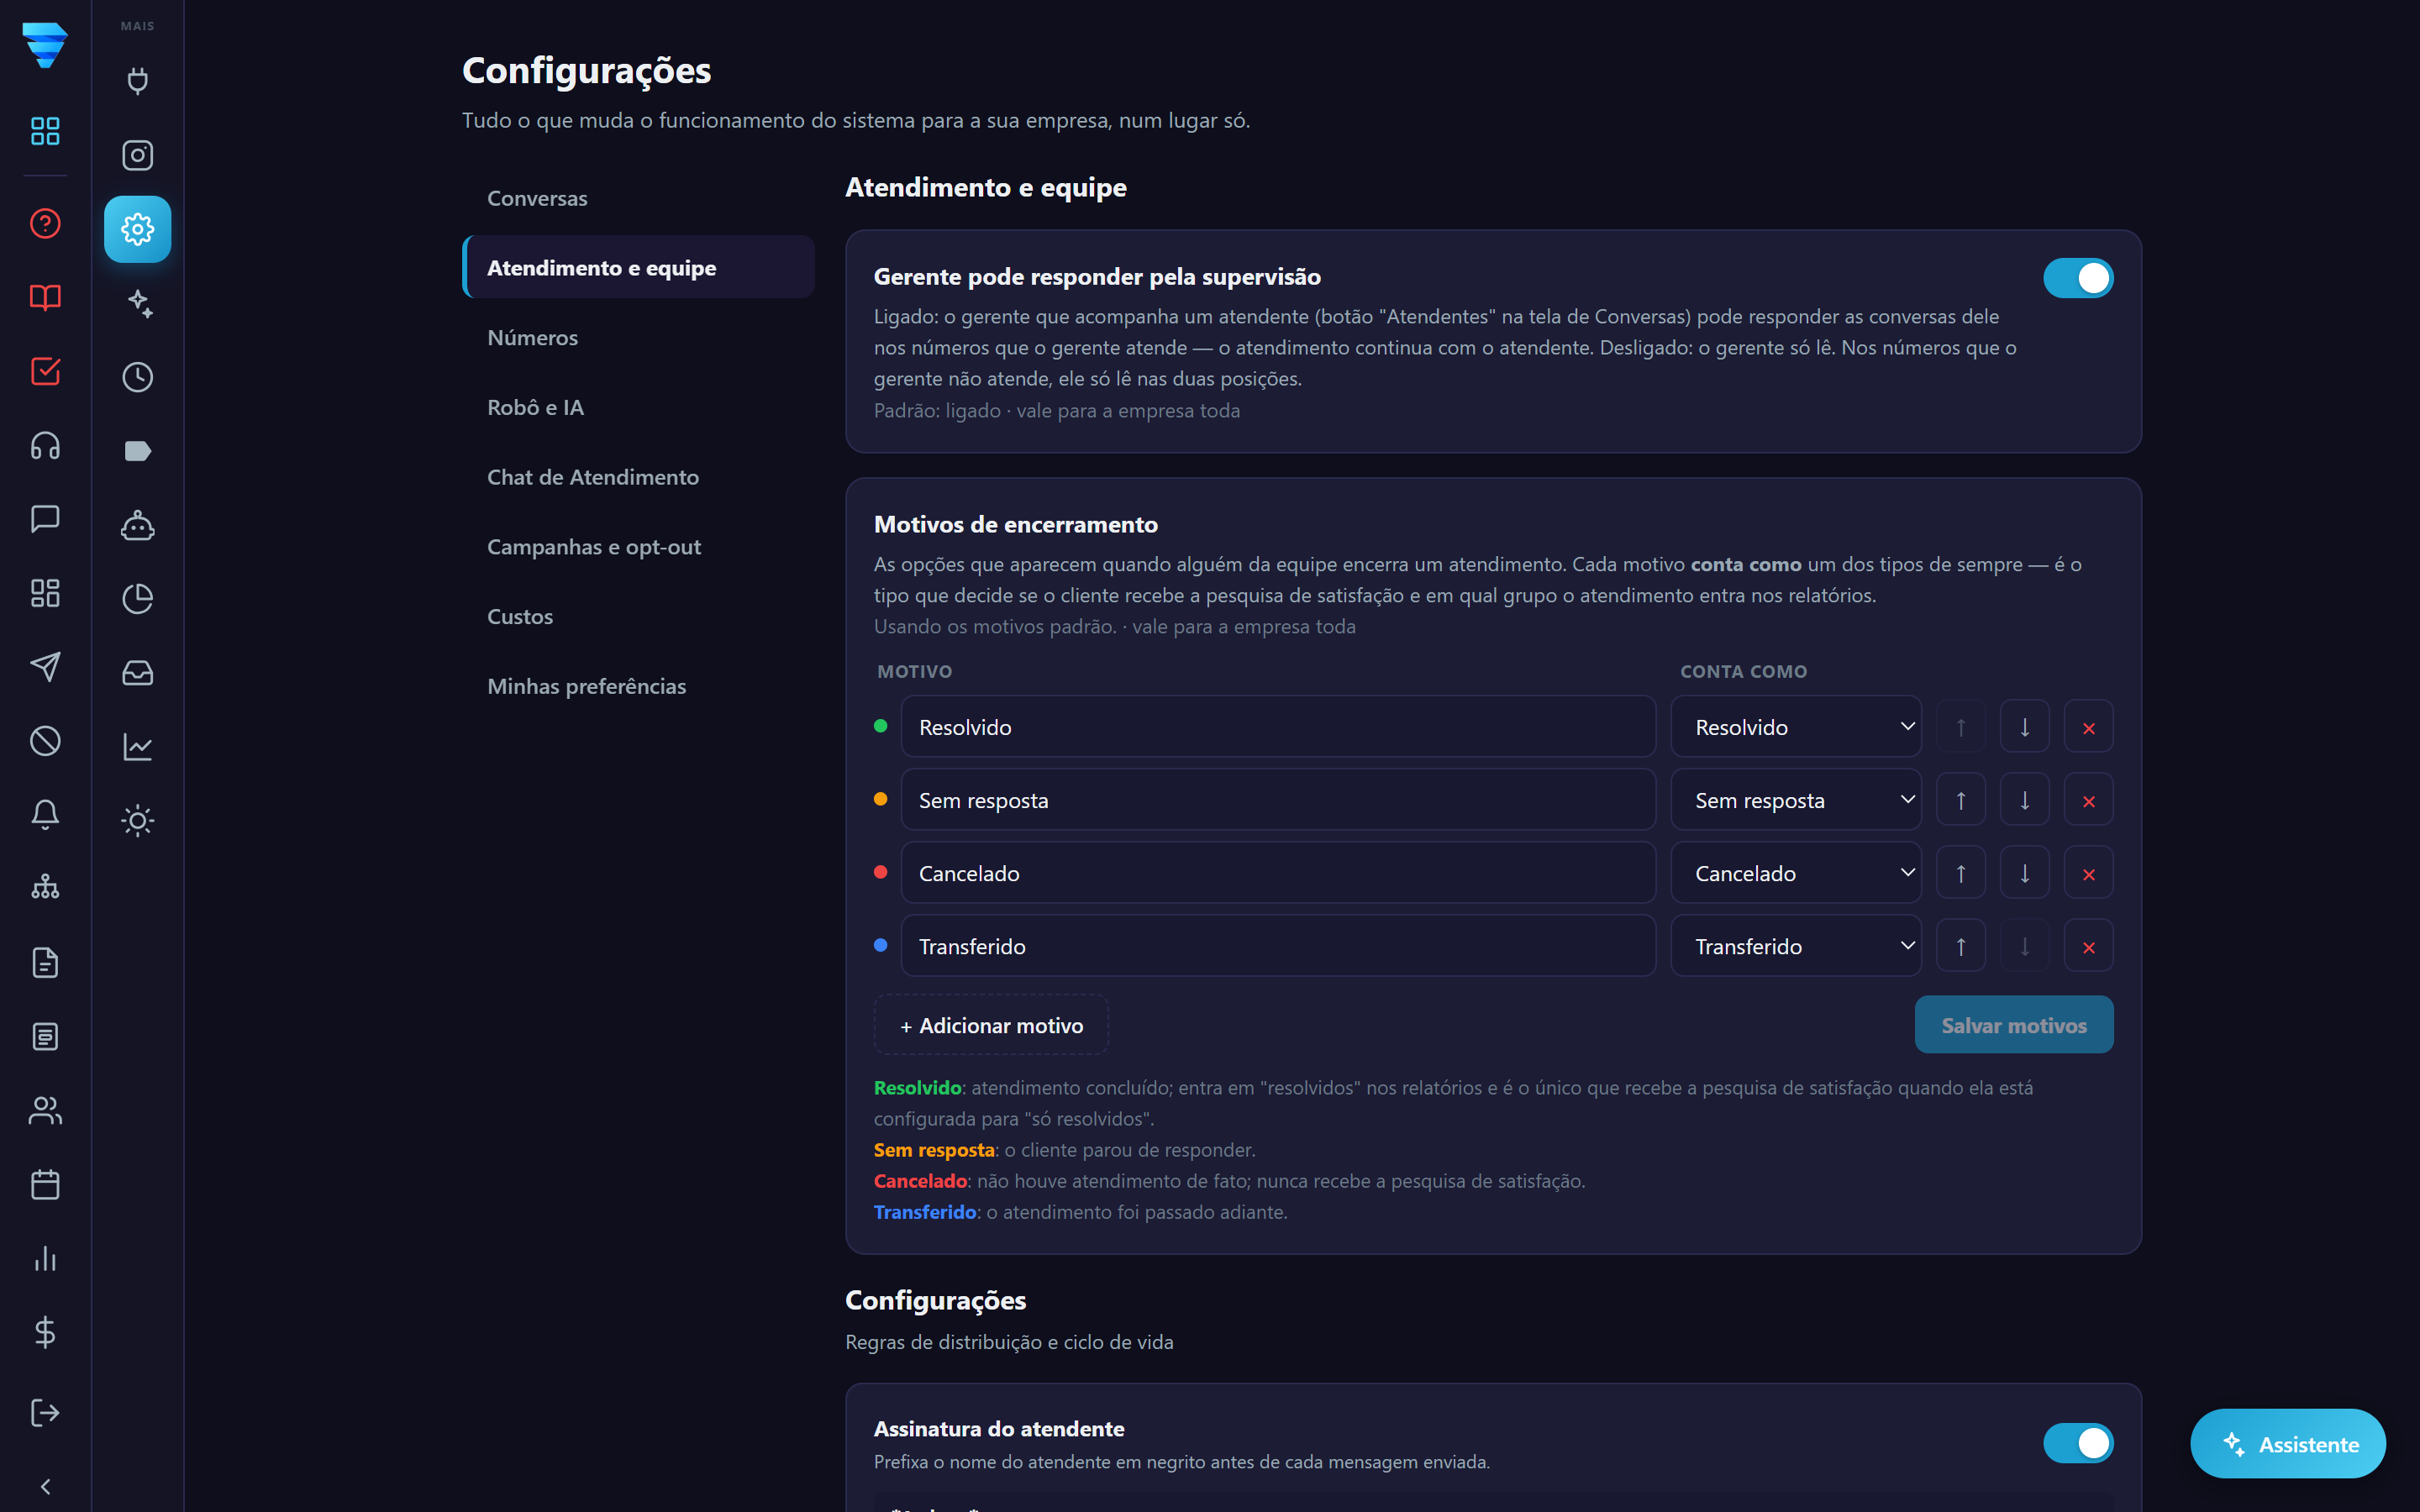Select the Custos settings tab

click(x=638, y=617)
